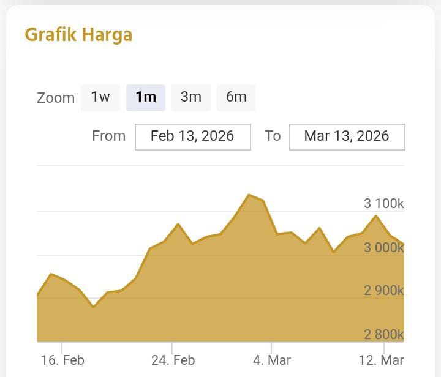The image size is (441, 377).
Task: Select the 1m zoom range
Action: pos(146,97)
